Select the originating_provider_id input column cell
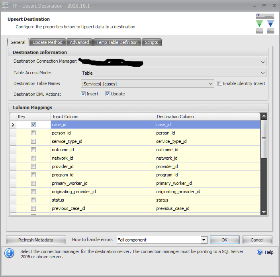The image size is (280, 277). [103, 192]
